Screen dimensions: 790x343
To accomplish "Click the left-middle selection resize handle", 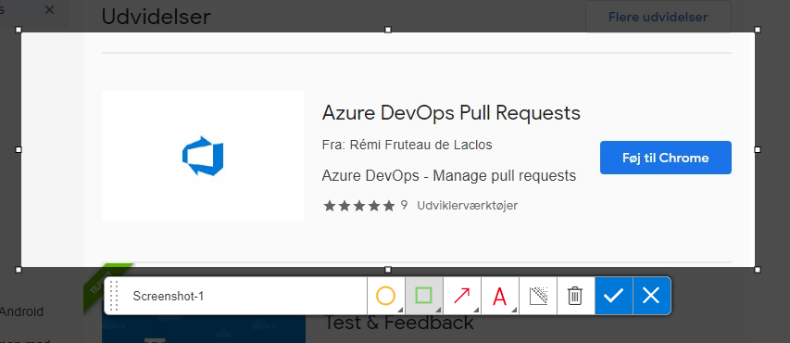I will [19, 150].
